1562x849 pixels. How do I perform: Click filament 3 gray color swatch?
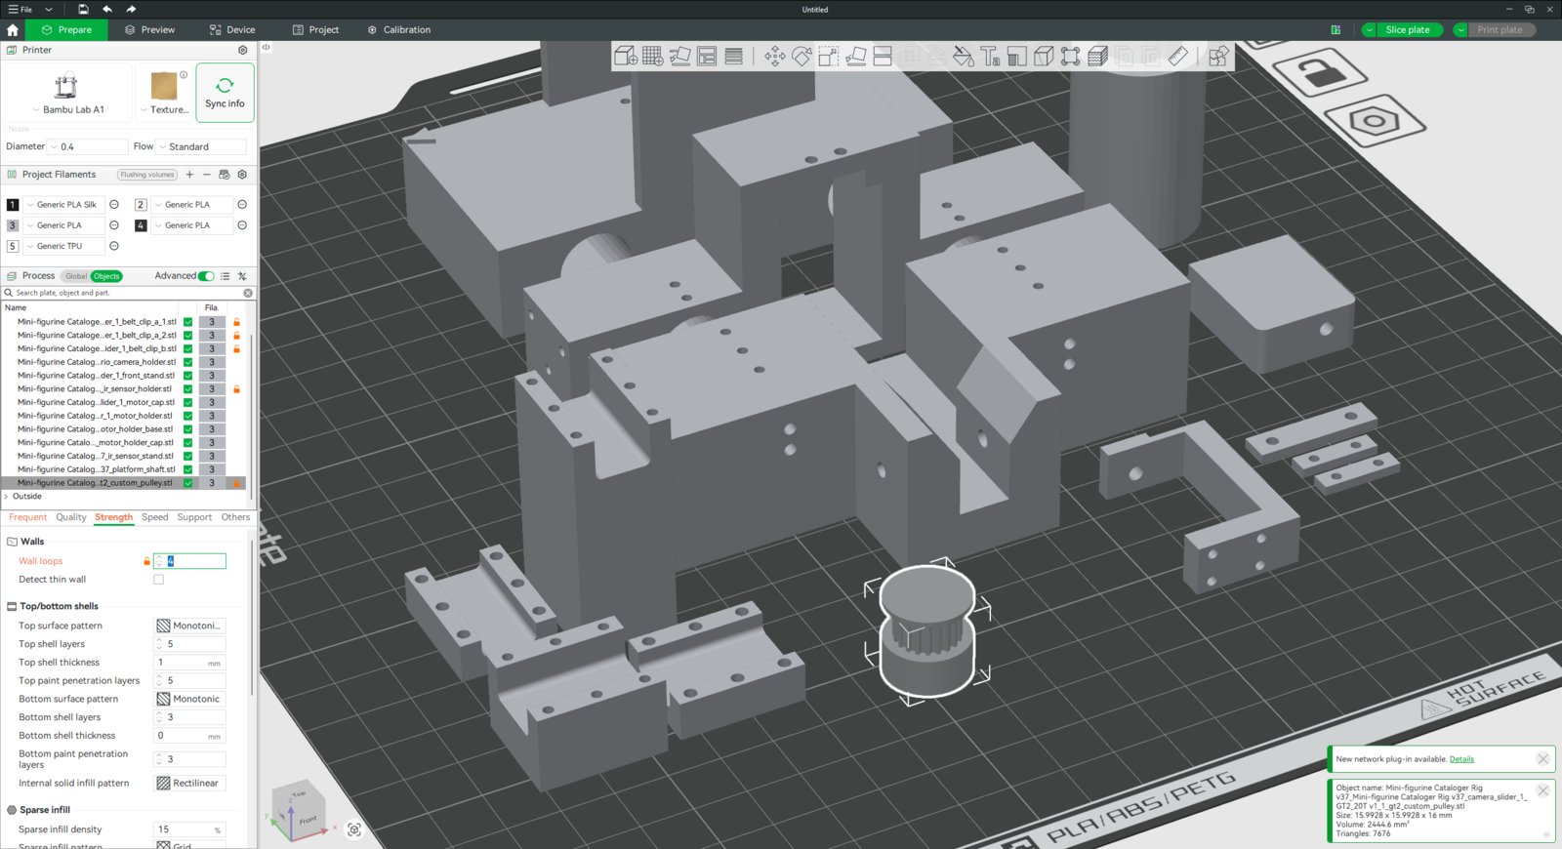13,225
